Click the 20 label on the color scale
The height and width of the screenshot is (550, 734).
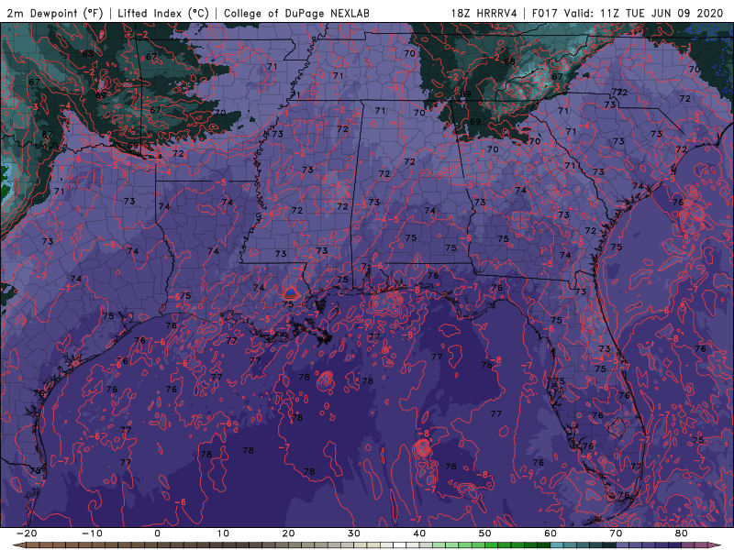(x=288, y=533)
